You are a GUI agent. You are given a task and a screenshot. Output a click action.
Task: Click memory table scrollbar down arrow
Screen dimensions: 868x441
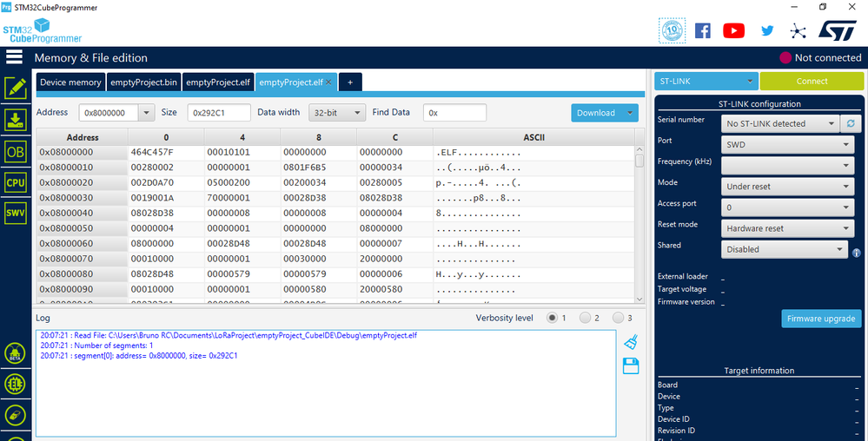(639, 299)
